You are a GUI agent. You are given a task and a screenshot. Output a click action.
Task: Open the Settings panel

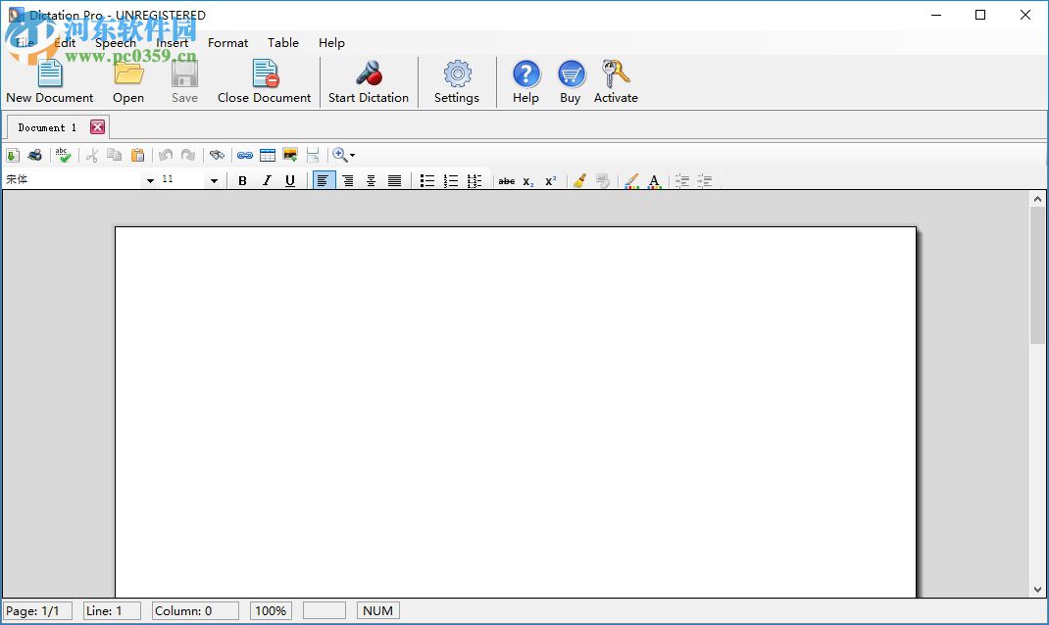click(x=457, y=80)
